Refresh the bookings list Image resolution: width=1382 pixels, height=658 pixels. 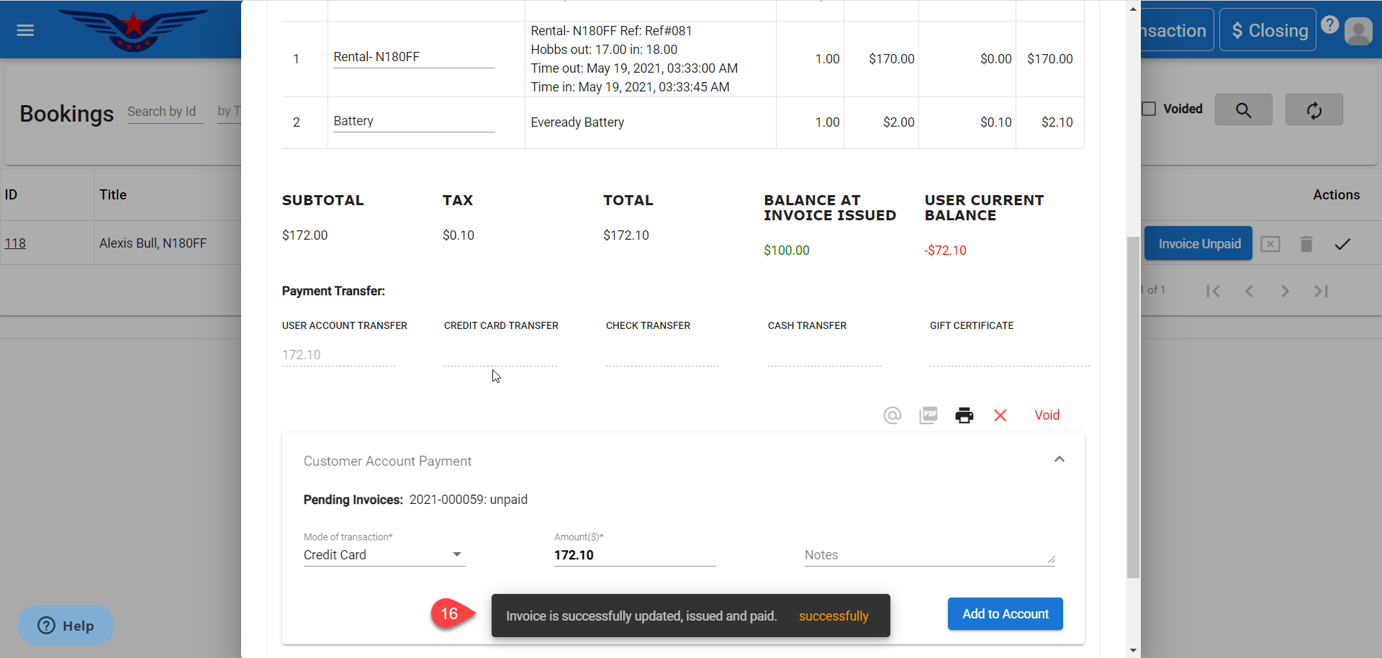[1314, 110]
